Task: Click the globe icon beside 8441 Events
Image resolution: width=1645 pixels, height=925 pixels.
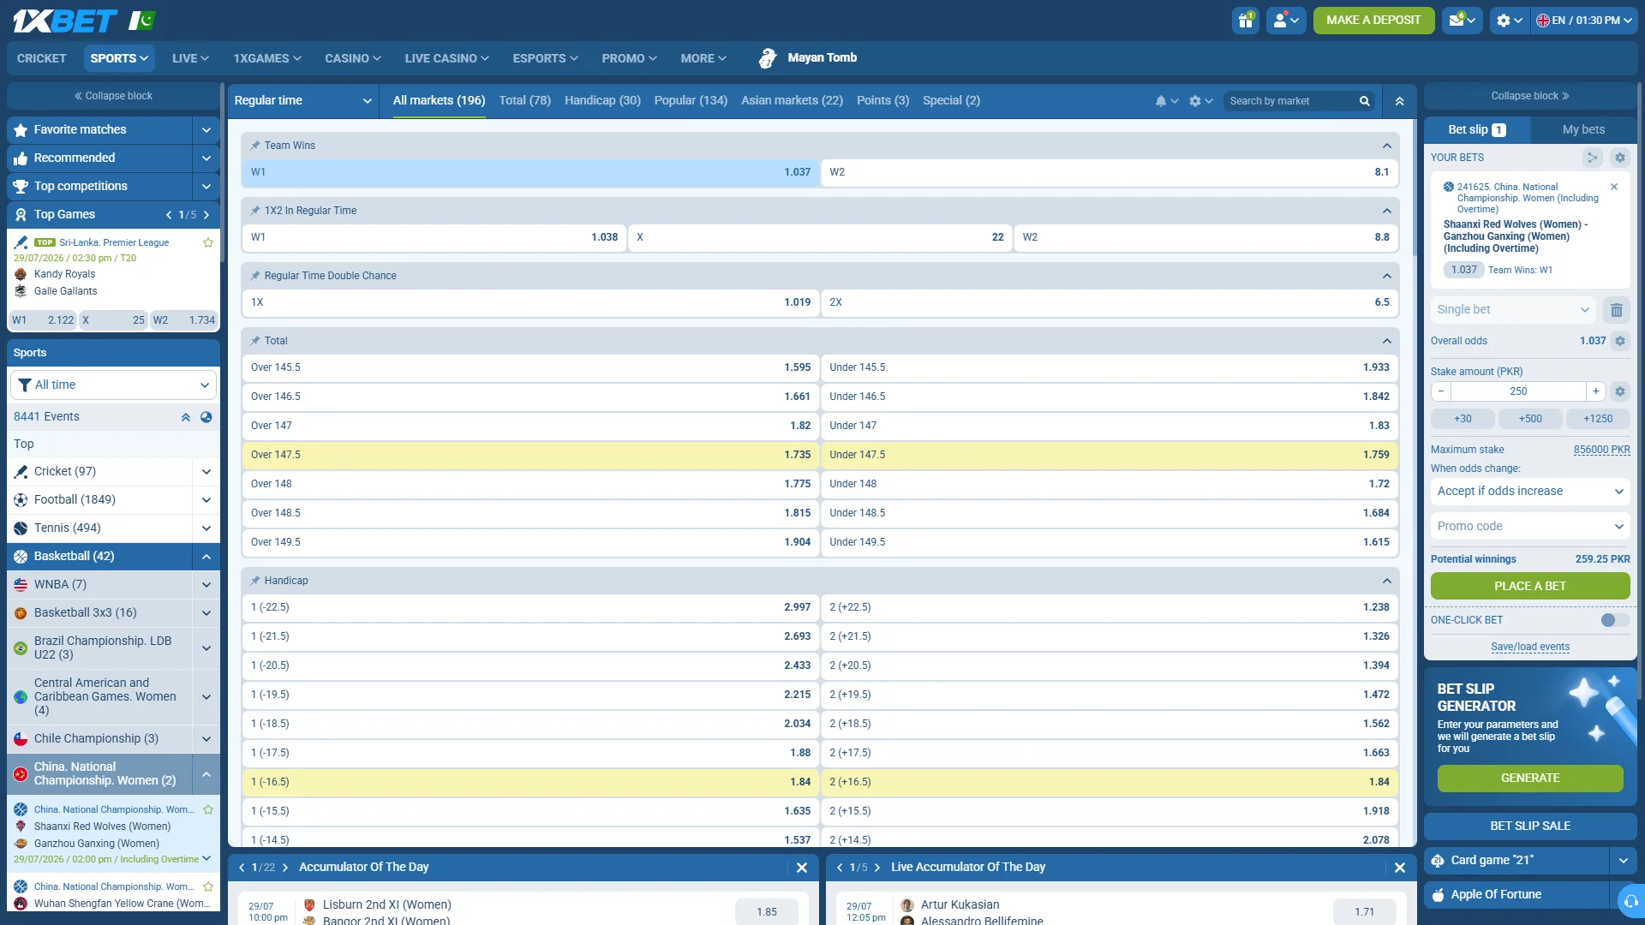Action: coord(206,417)
